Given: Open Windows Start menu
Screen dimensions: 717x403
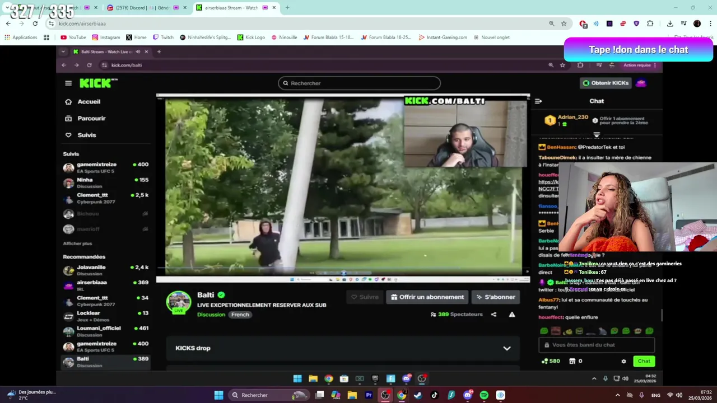Looking at the screenshot, I should 219,395.
